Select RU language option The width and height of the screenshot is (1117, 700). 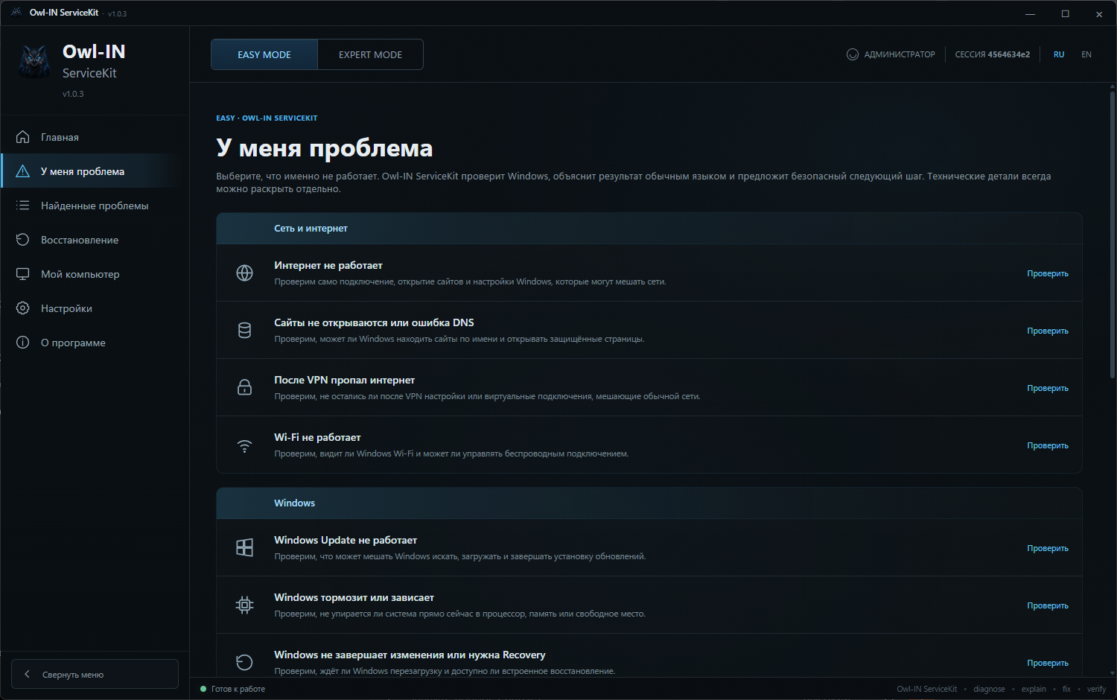(x=1059, y=54)
